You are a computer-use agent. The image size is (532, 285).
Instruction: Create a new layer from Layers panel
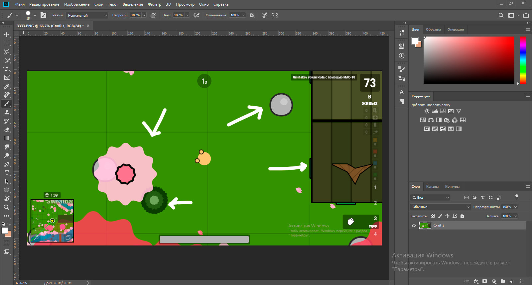(x=512, y=281)
